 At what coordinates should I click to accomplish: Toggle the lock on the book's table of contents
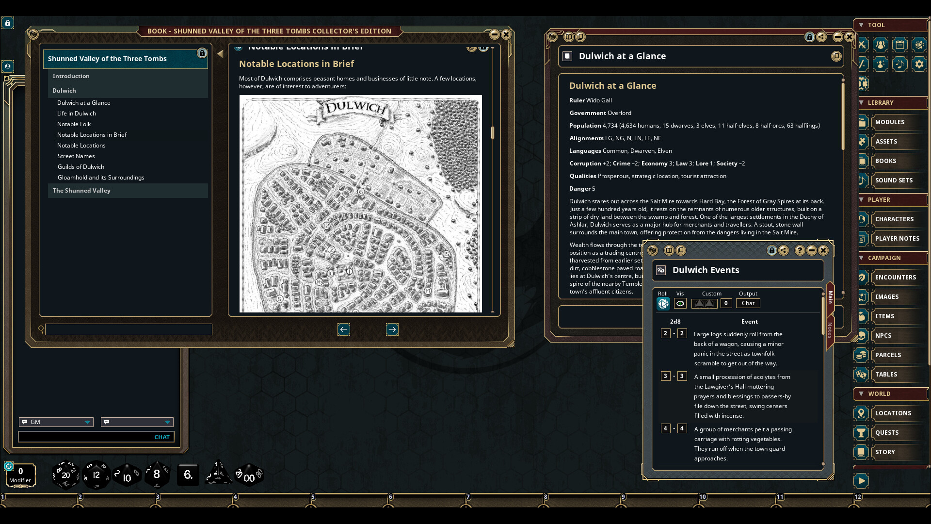pos(202,53)
